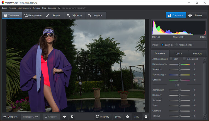Click the printer icon for Печать
The height and width of the screenshot is (121, 209).
tap(190, 15)
